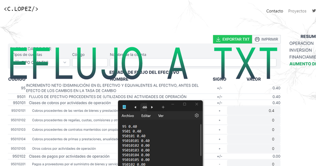This screenshot has width=316, height=166.
Task: Click the Notepad app icon
Action: coord(124,107)
